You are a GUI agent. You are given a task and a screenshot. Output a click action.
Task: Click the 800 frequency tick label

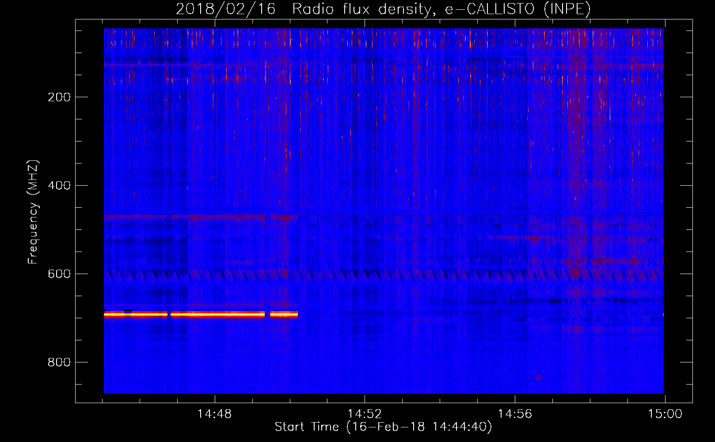point(59,362)
